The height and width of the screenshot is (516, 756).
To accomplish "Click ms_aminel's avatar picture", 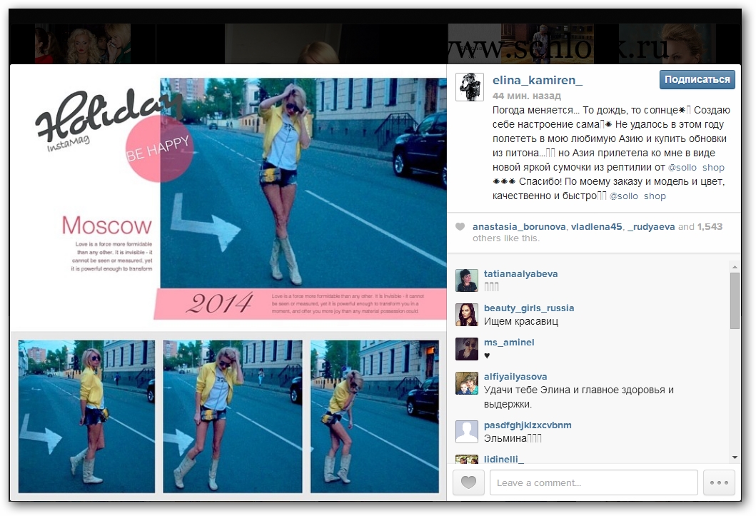I will [467, 349].
